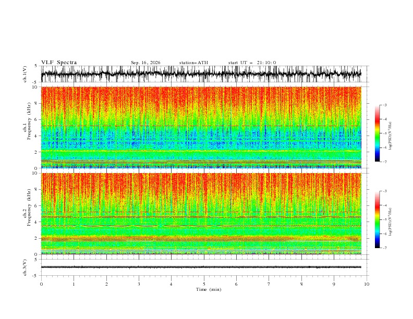This screenshot has width=413, height=319.
Task: Click the 7 minute tick label
Action: coord(269,284)
